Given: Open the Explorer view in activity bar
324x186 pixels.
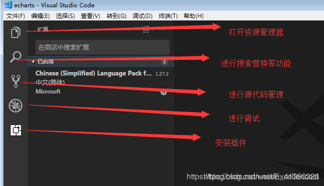Looking at the screenshot, I should click(x=16, y=32).
